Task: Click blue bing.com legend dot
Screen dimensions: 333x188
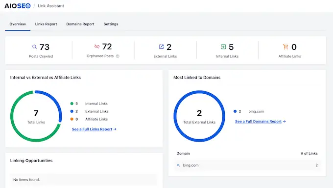Action: point(235,111)
